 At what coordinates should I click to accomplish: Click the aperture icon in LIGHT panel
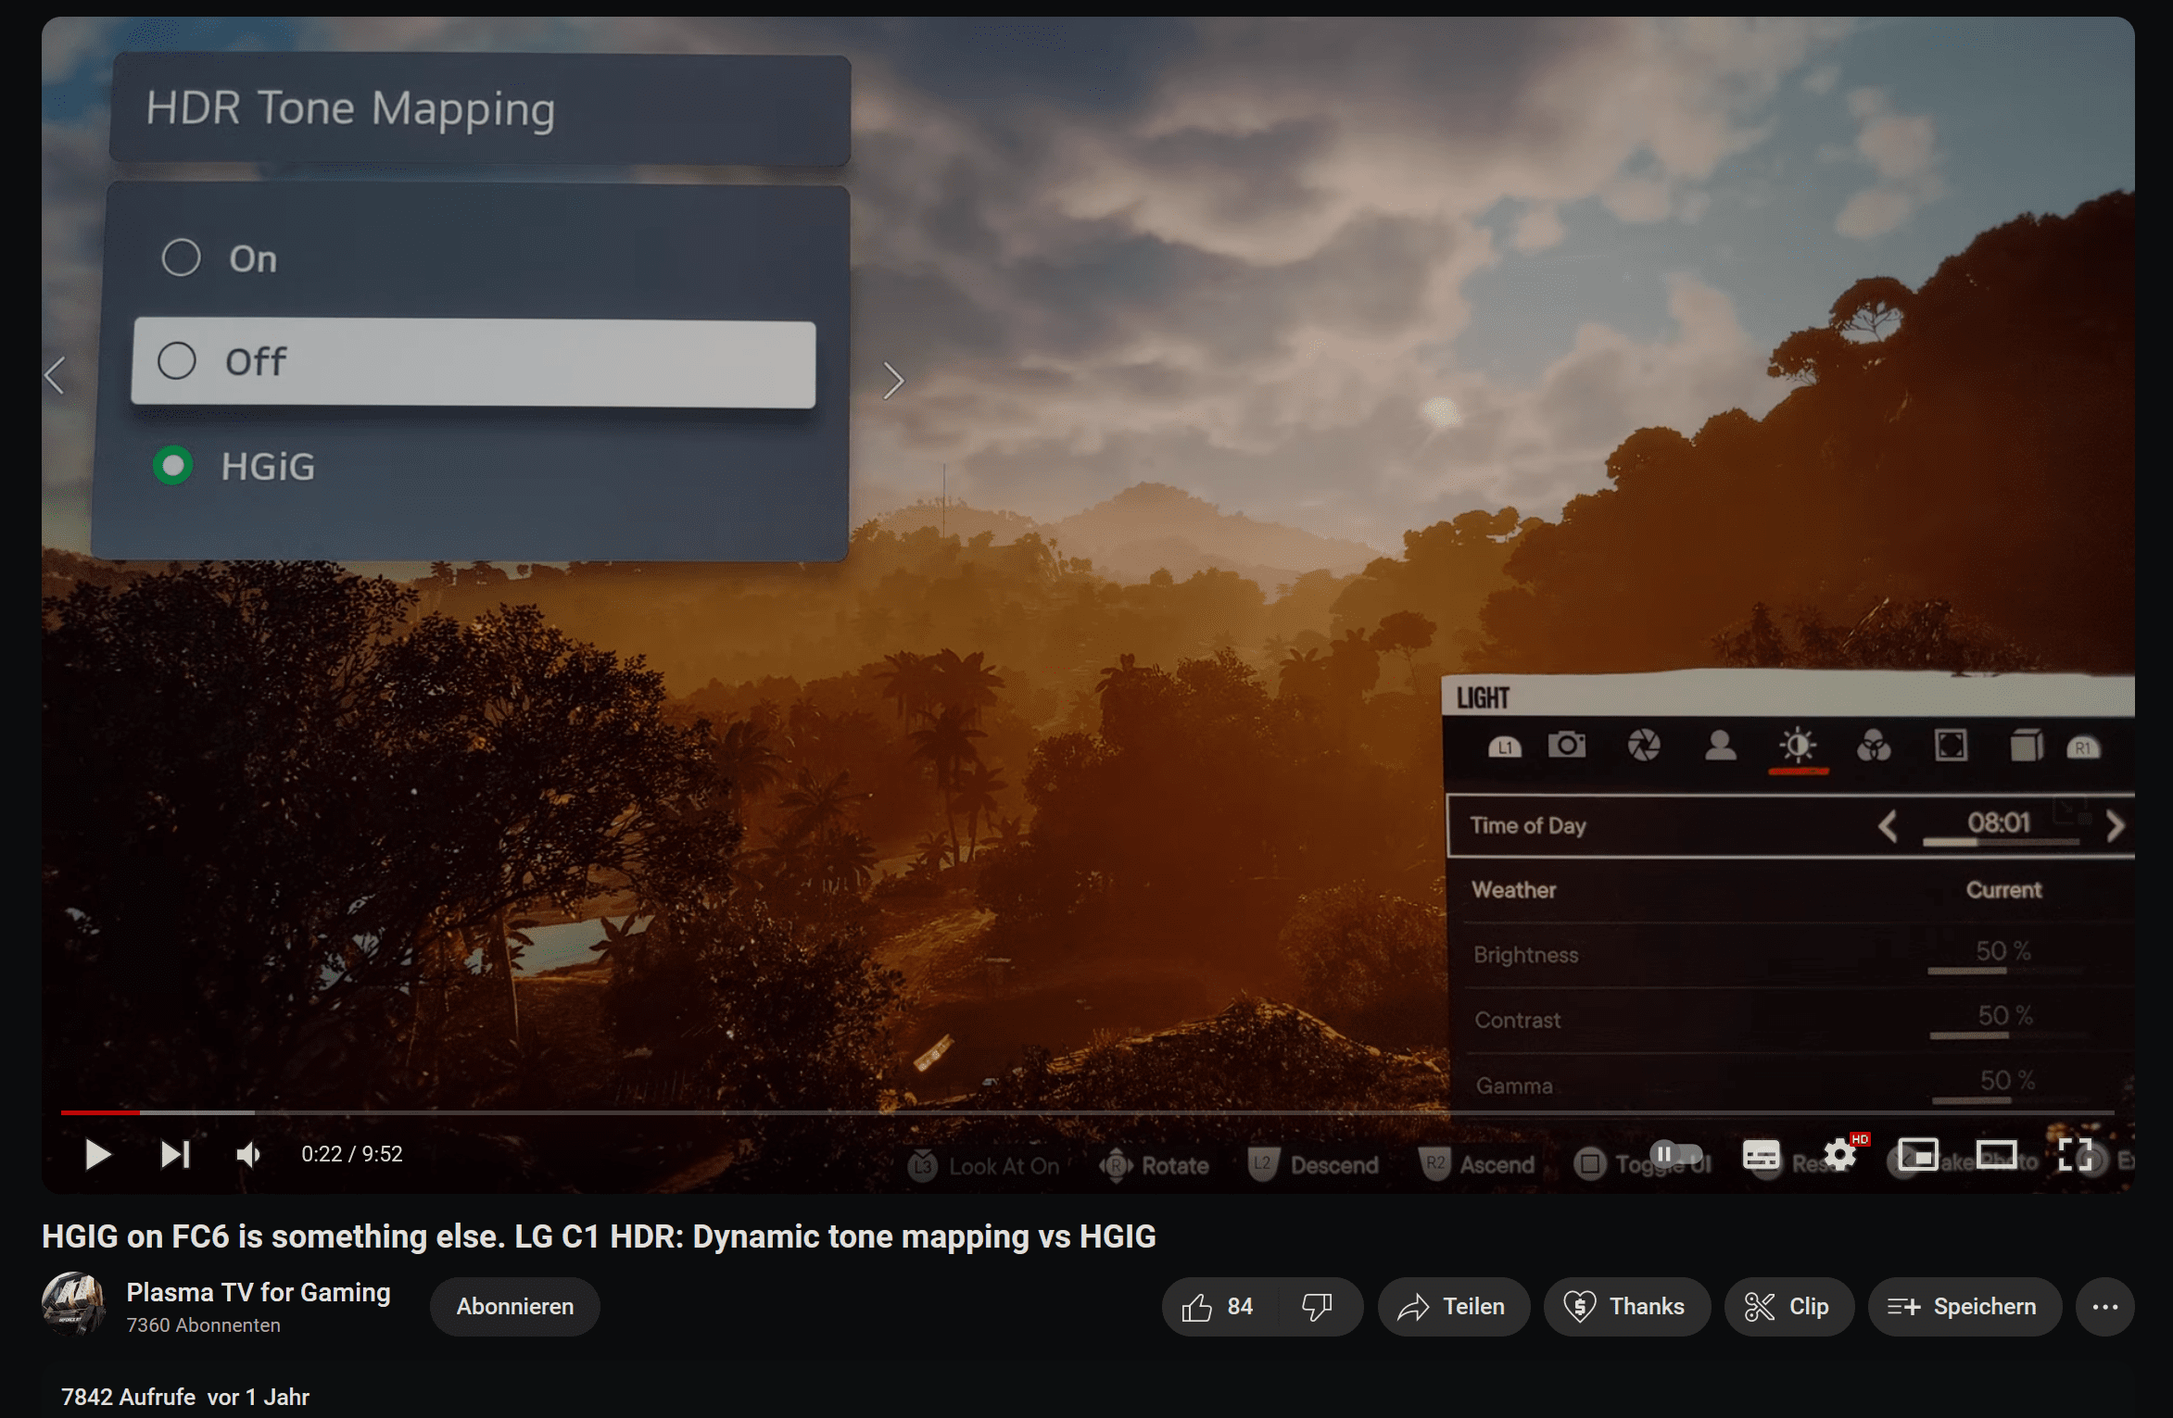1644,745
